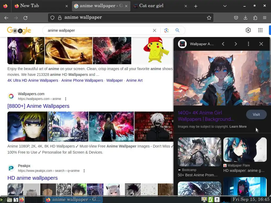The width and height of the screenshot is (271, 203).
Task: Open the system start menu in taskbar
Action: tap(3, 200)
